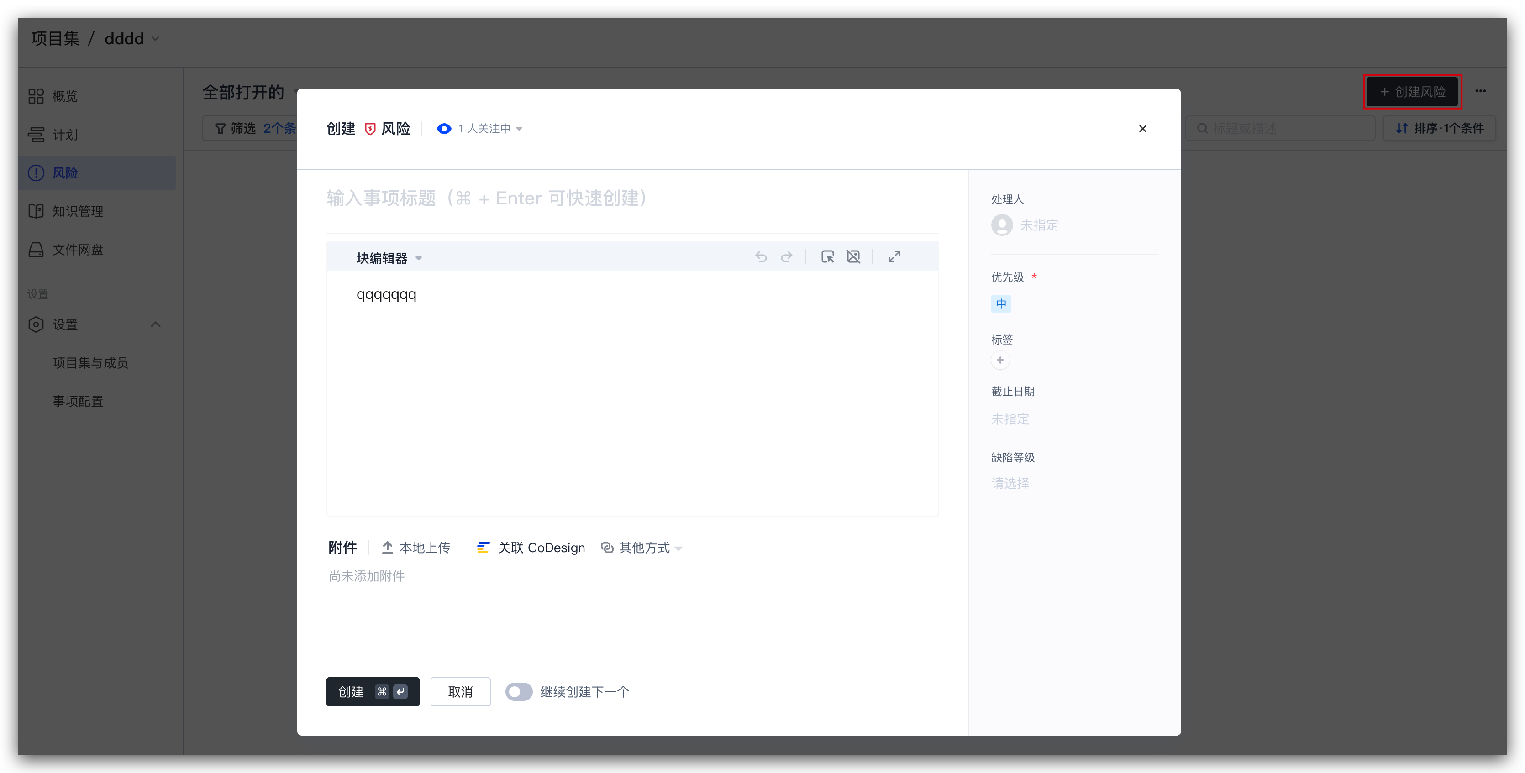Open 计划 in the sidebar

coord(97,135)
